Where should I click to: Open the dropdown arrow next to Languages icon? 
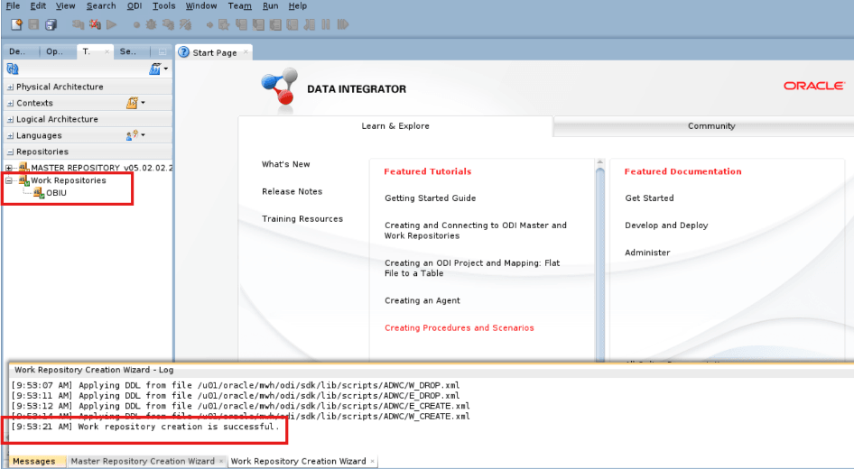(x=144, y=135)
